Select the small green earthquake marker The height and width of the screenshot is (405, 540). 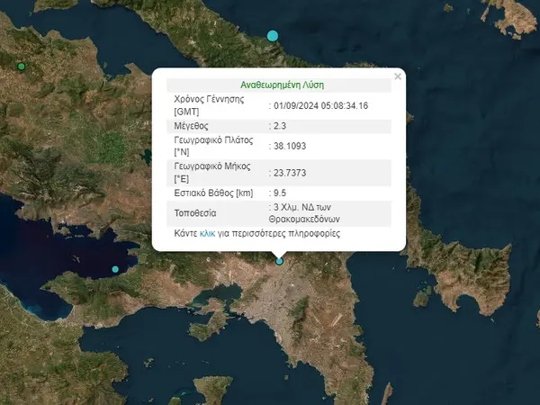click(x=21, y=67)
